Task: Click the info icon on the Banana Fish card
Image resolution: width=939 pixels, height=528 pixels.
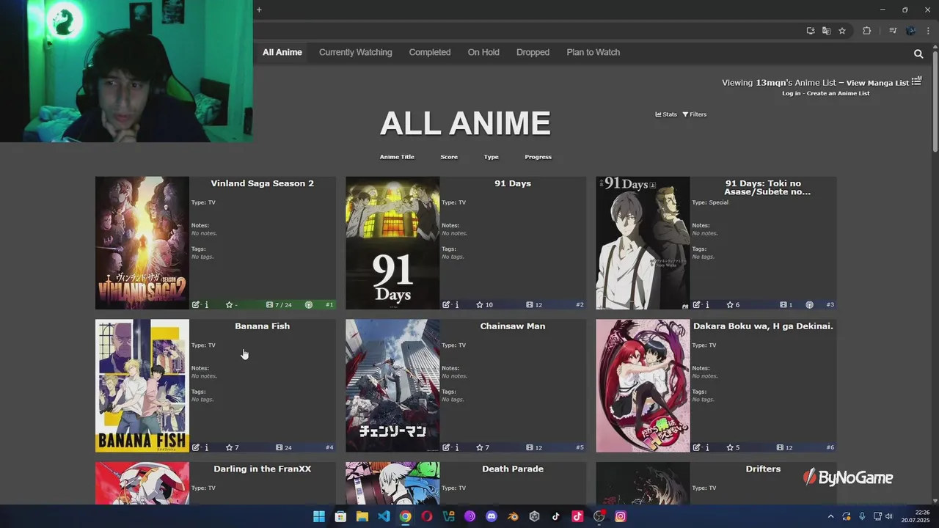Action: pyautogui.click(x=206, y=447)
